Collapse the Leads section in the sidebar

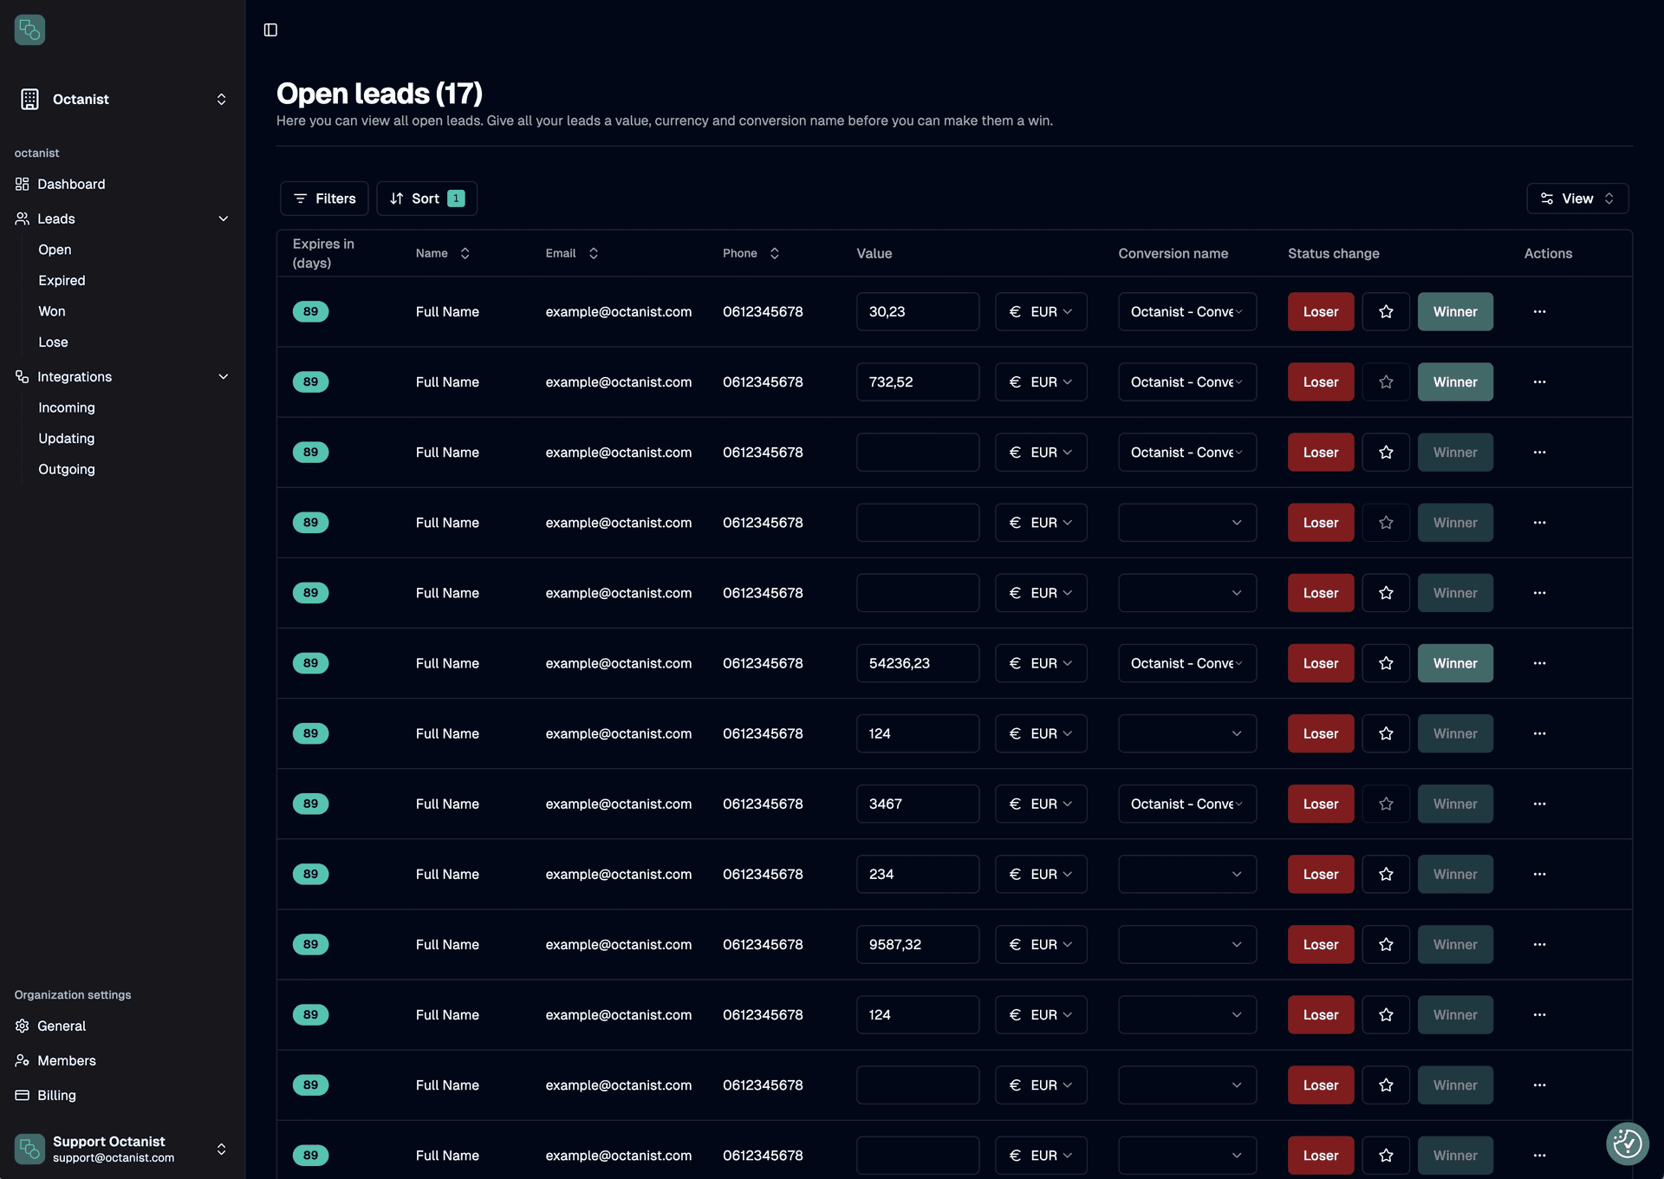pyautogui.click(x=223, y=219)
